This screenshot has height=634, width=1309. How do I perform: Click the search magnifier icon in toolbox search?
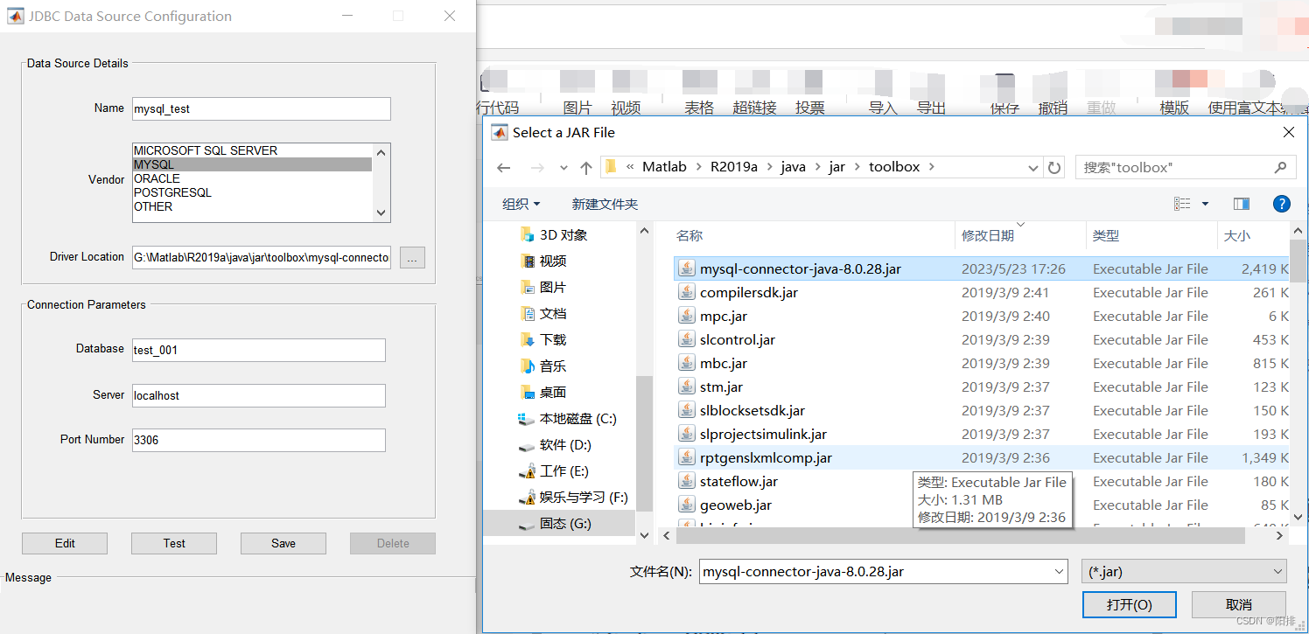(1280, 167)
